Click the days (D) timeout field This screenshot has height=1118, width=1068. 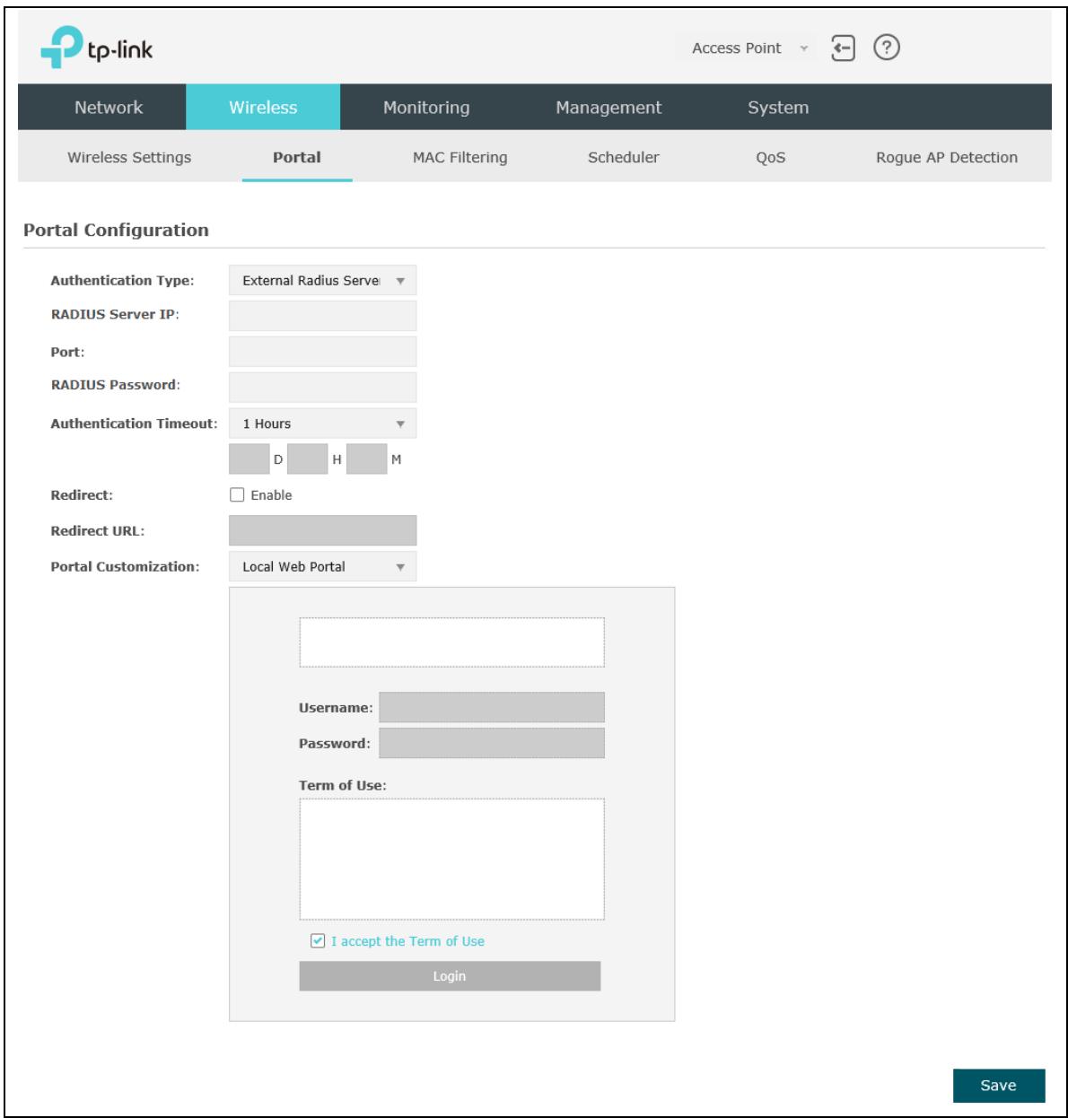point(249,459)
